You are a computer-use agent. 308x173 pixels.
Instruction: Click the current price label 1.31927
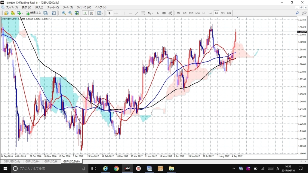[x=302, y=32]
